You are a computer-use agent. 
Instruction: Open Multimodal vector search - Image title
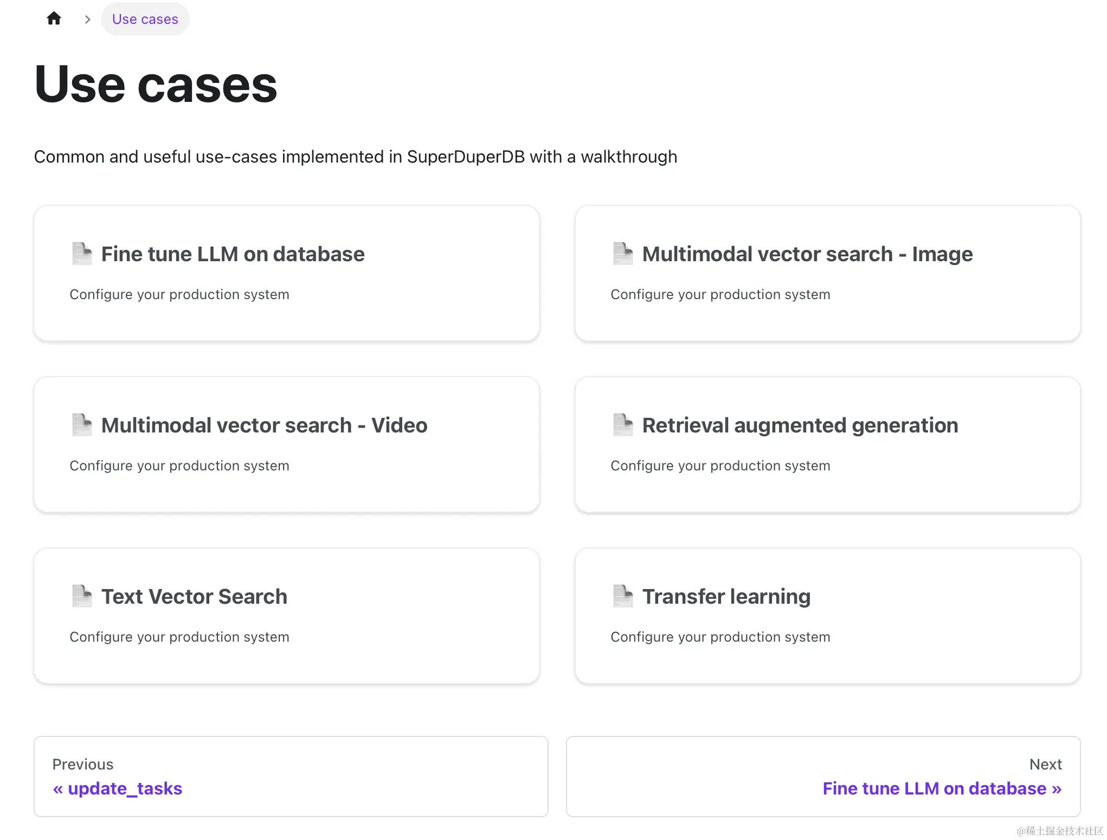click(x=807, y=254)
